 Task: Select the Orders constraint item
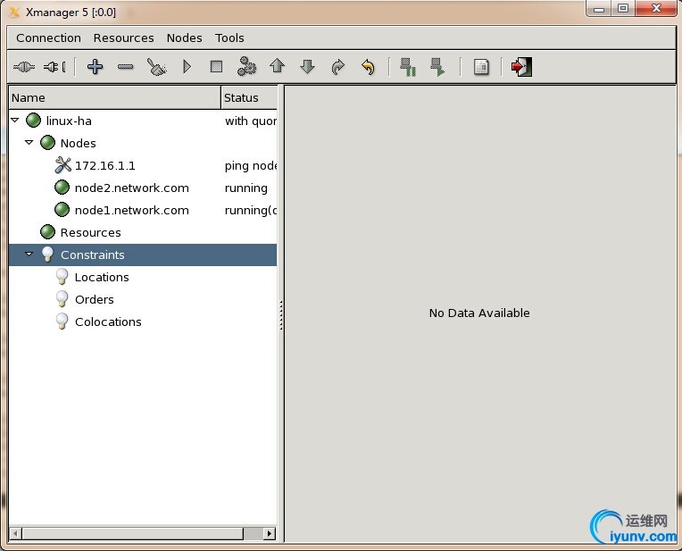pyautogui.click(x=143, y=299)
